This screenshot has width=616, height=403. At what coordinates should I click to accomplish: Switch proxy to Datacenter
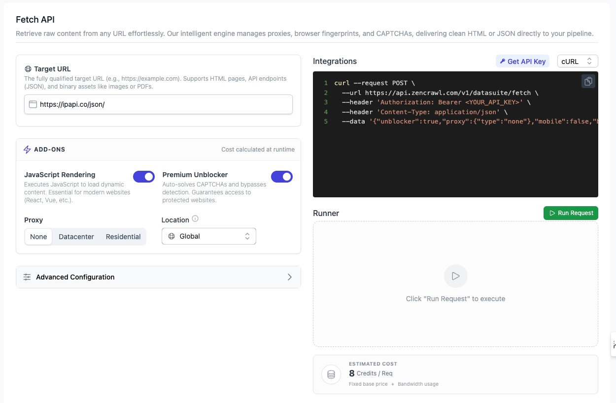click(76, 237)
